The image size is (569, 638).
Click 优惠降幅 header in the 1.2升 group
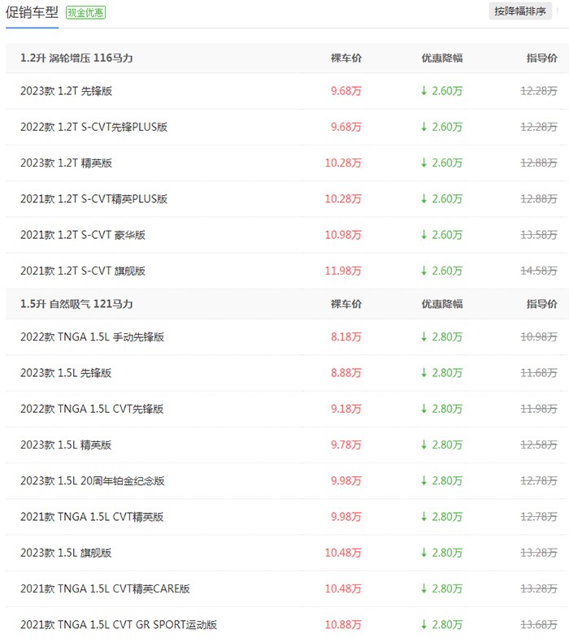tap(442, 59)
